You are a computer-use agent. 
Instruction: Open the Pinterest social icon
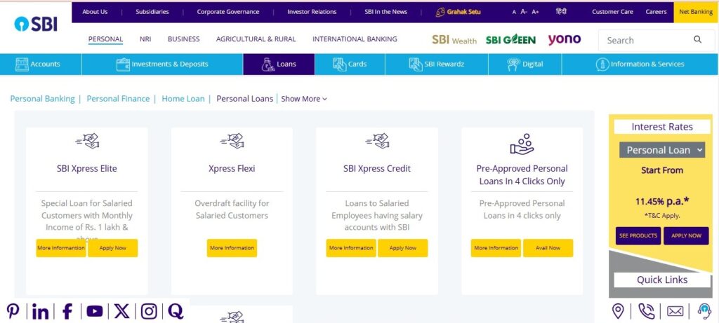(x=13, y=311)
